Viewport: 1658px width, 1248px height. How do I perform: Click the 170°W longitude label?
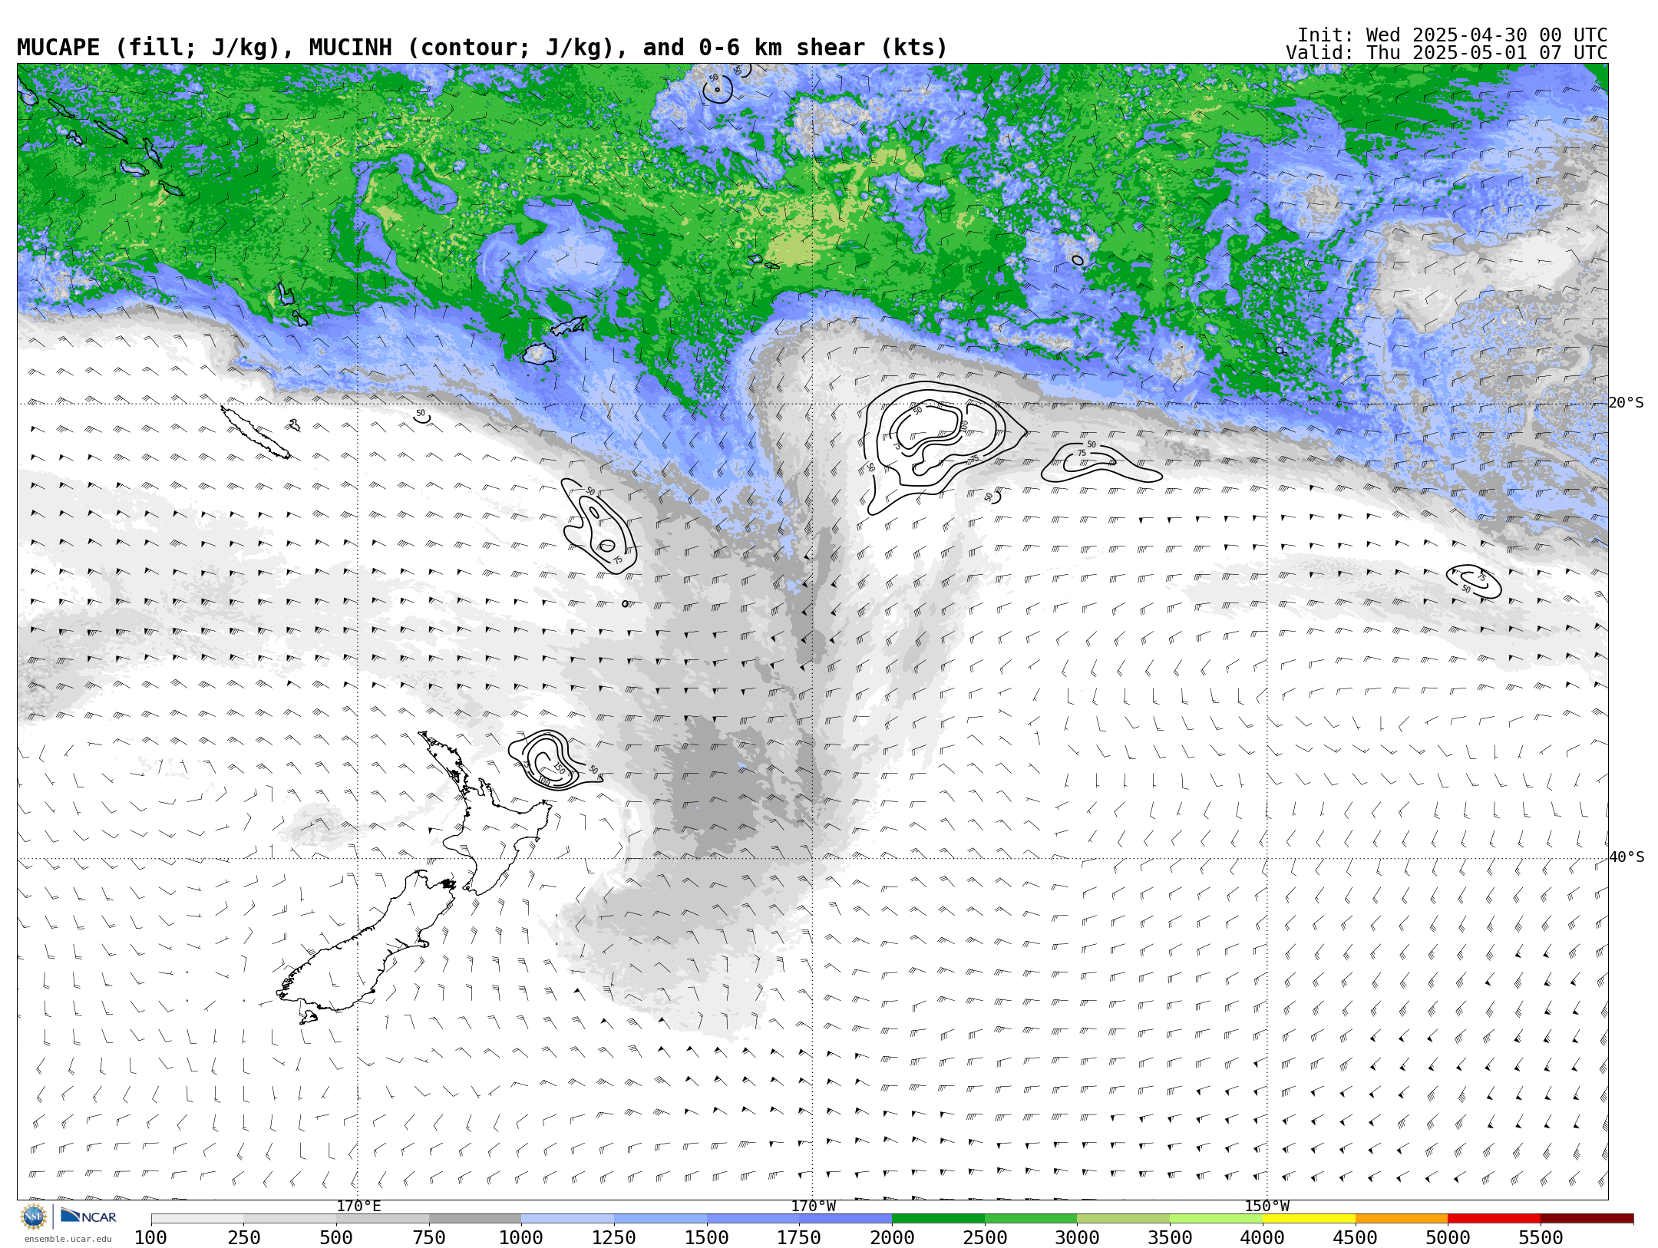pyautogui.click(x=814, y=1207)
